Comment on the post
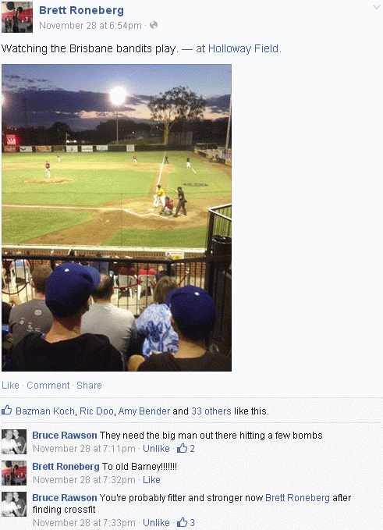Viewport: 383px width, 530px height. (48, 386)
